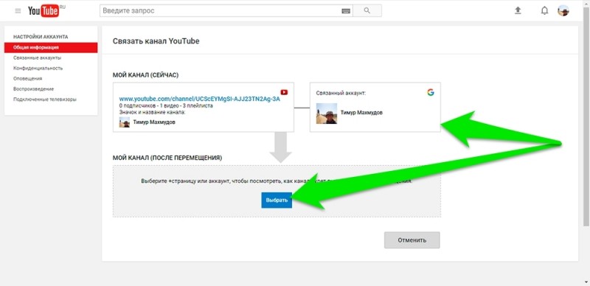This screenshot has height=286, width=590.
Task: Click the magnifier search button
Action: pyautogui.click(x=367, y=11)
